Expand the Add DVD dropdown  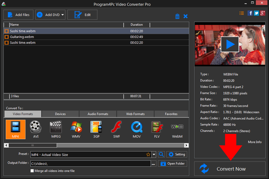[62, 15]
